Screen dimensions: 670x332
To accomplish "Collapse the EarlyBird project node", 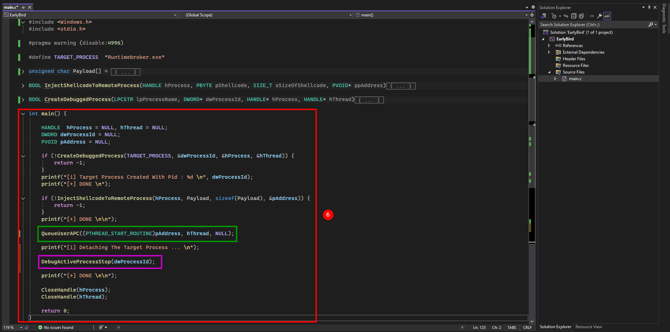I will pyautogui.click(x=543, y=39).
